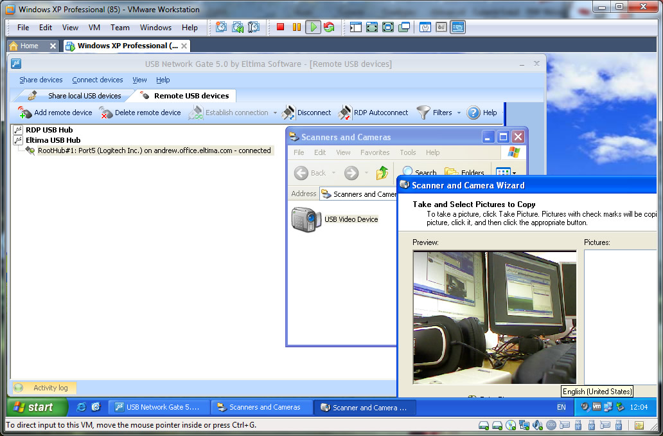Open VMware VM menu

(94, 28)
